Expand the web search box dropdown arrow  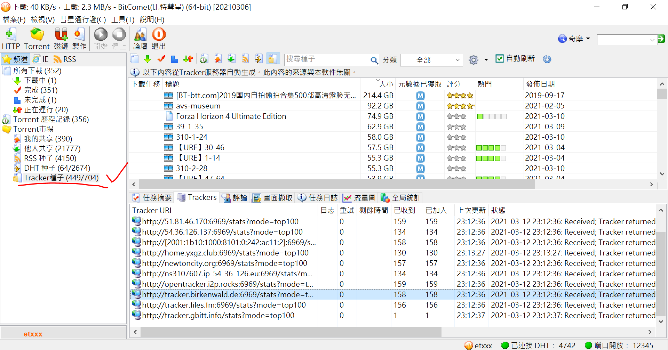[x=652, y=40]
